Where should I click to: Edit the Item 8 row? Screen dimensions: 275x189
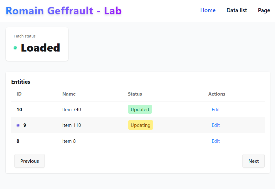(216, 141)
